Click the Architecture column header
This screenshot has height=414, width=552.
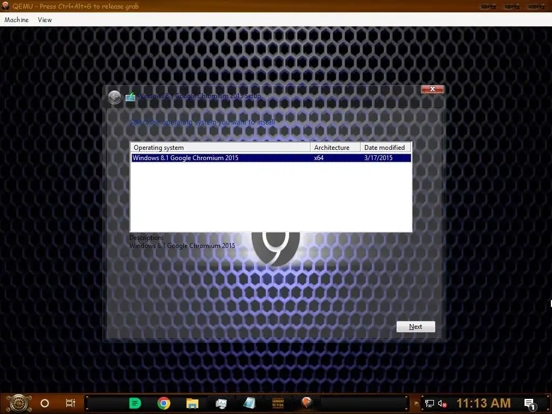coord(335,148)
